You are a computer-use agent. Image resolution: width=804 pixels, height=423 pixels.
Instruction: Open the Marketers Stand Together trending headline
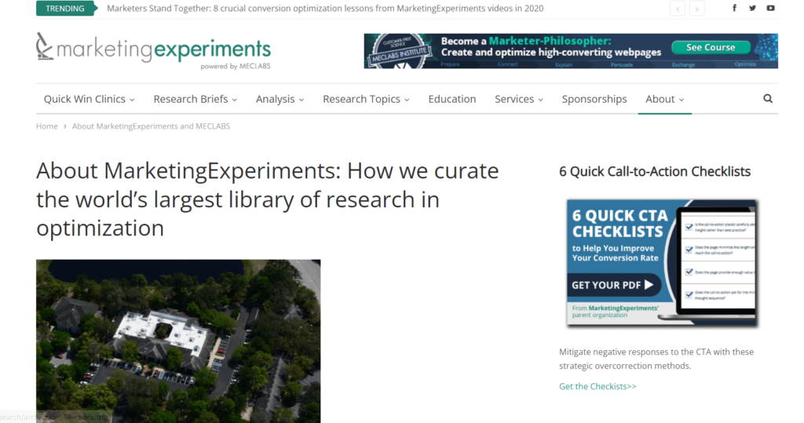[325, 8]
